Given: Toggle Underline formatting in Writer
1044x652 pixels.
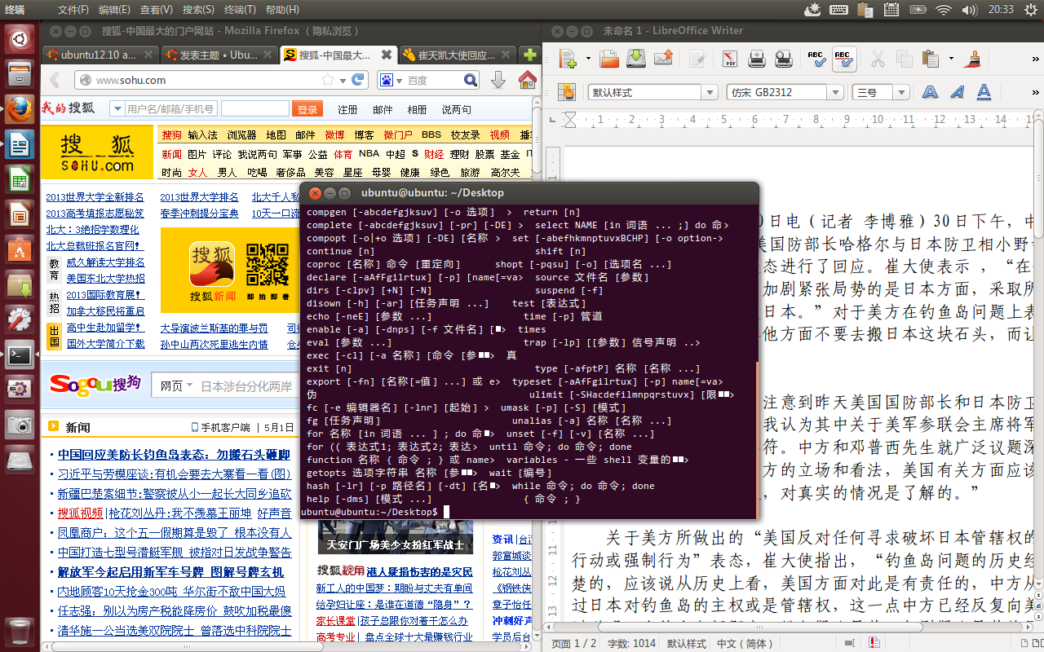Looking at the screenshot, I should [984, 92].
